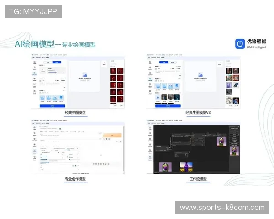Click orange generate button in 专业创作模型 screenshot
274x219 pixels.
coord(112,136)
